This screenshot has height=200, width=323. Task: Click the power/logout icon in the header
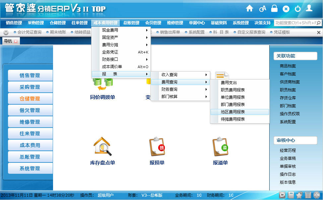tap(297, 9)
